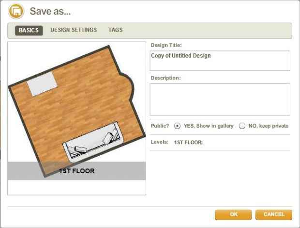
Task: Click the 'Description:' label
Action: pos(165,78)
